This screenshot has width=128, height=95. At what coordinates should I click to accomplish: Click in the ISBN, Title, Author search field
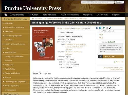[97, 2]
